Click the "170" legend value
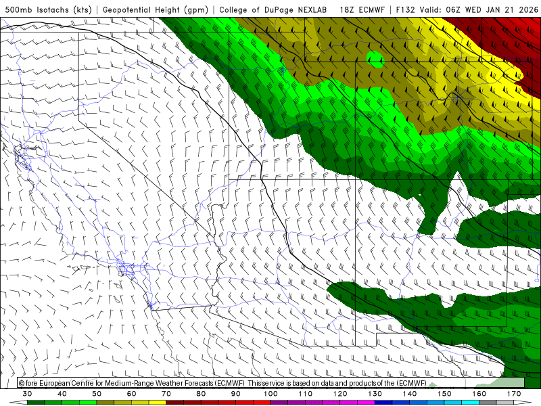Viewport: 541px width, 406px height. pos(514,394)
